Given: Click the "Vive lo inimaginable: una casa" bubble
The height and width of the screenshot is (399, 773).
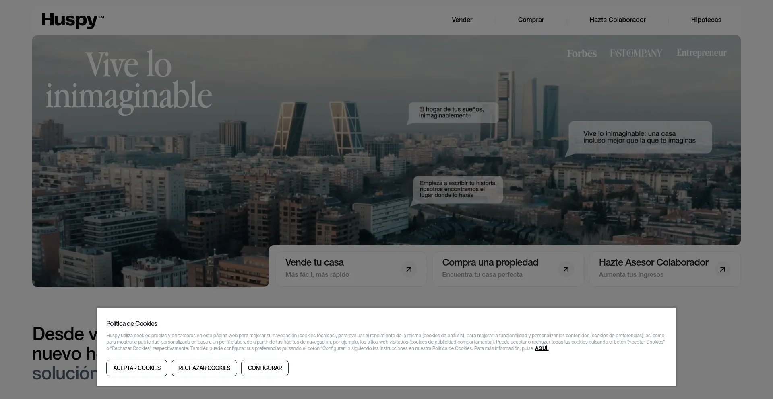Looking at the screenshot, I should (639, 137).
